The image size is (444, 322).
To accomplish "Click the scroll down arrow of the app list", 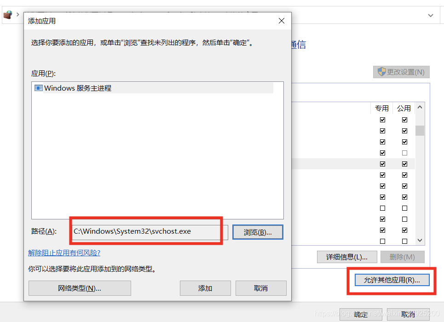I will [x=420, y=241].
